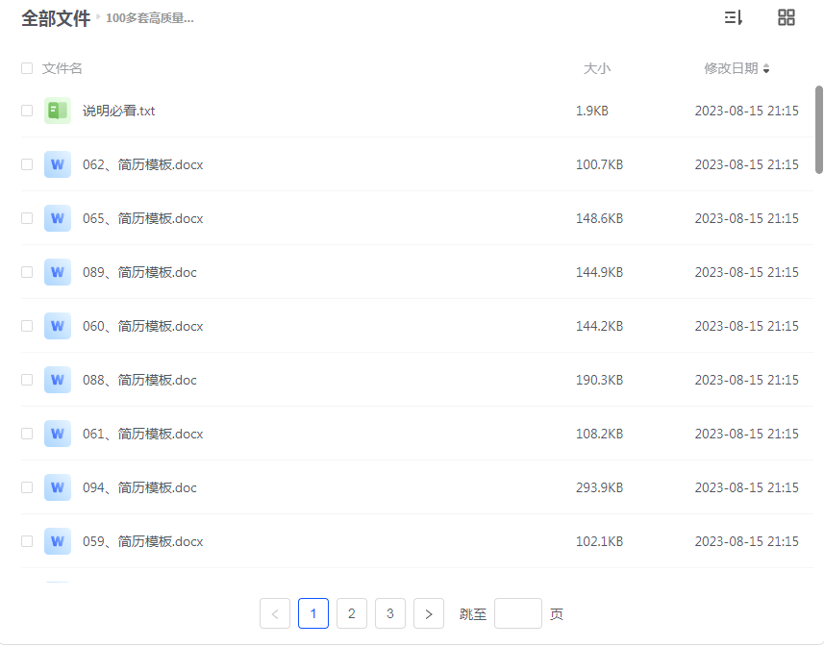Screen dimensions: 824x647
Task: Go to next page with the right chevron
Action: coord(429,613)
